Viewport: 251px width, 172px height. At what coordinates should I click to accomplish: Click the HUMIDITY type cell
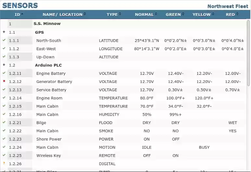pos(109,115)
